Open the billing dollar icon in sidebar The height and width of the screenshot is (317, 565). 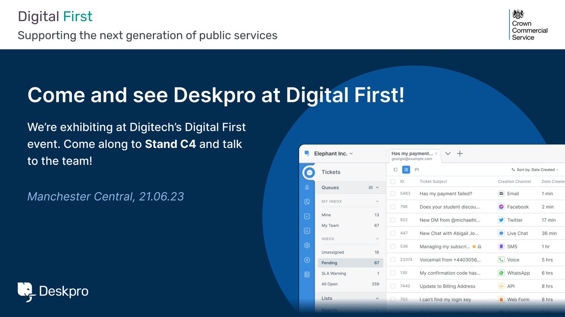307,260
